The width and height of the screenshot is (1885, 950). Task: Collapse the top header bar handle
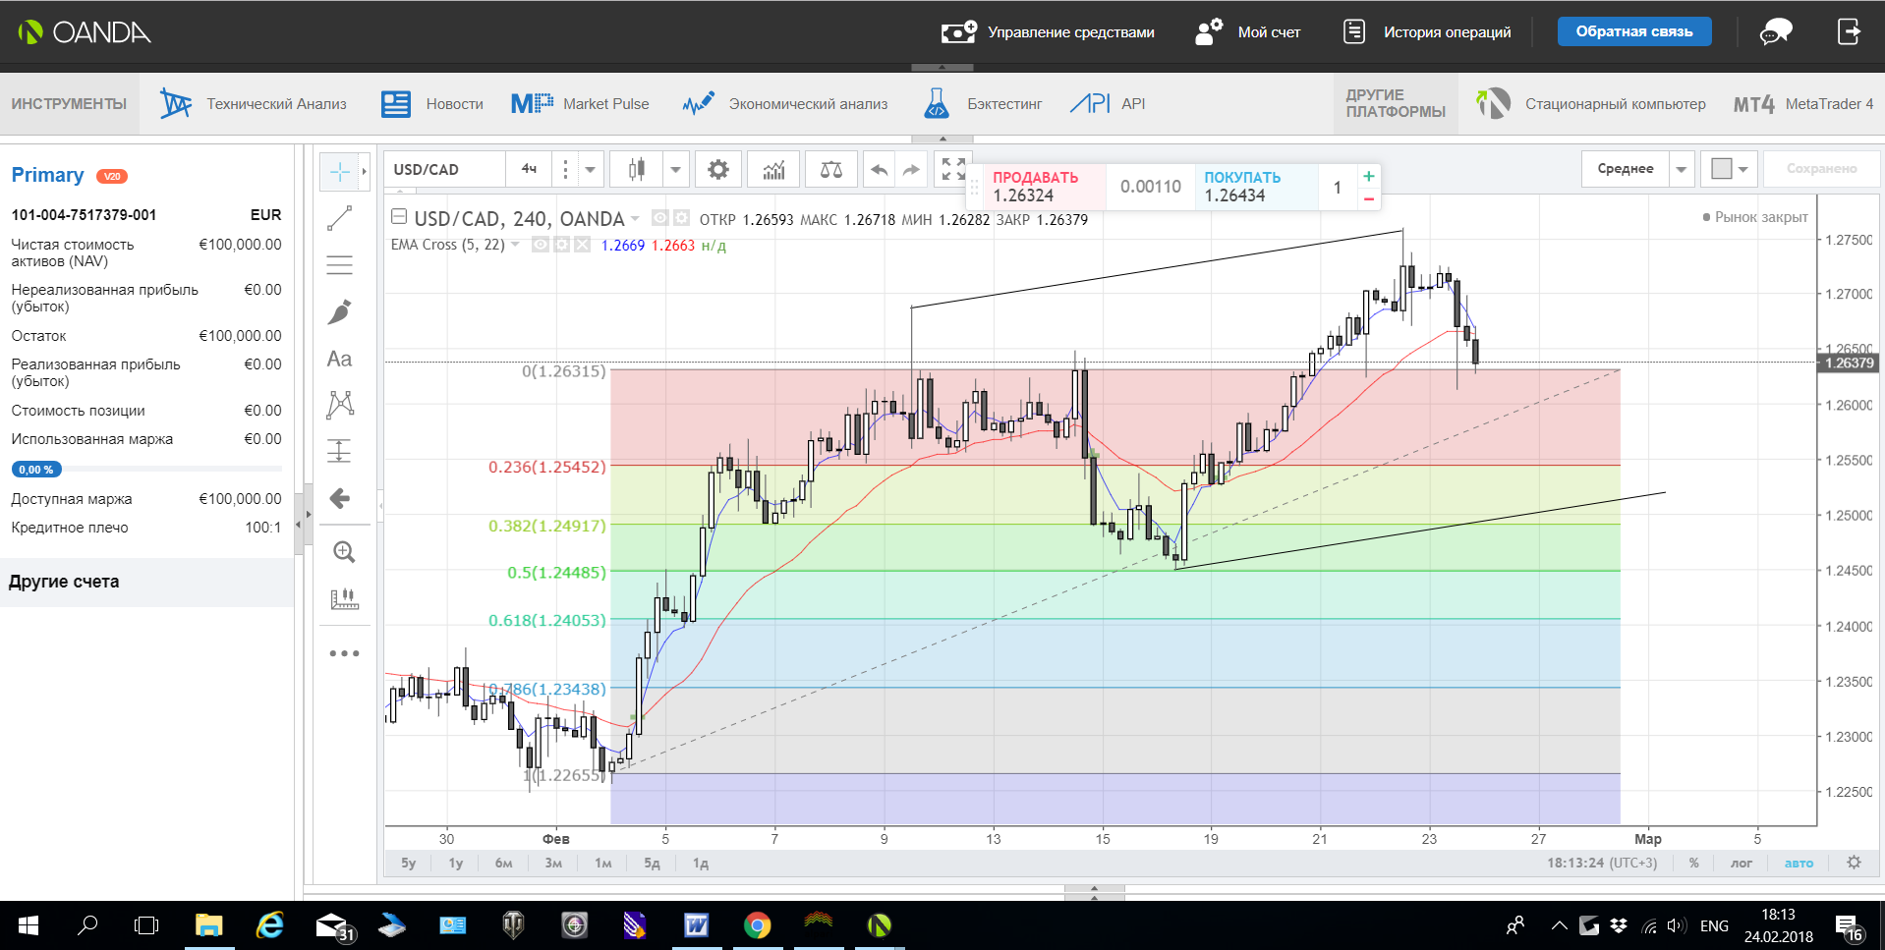point(942,68)
